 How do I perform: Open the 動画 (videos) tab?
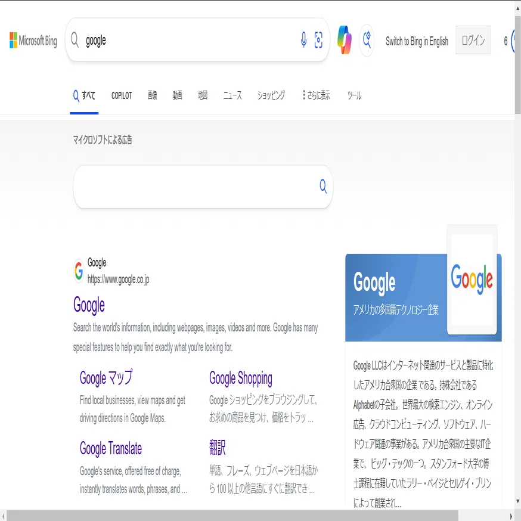point(178,95)
